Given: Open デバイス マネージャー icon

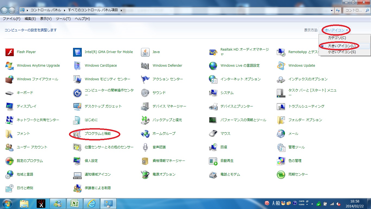Looking at the screenshot, I should click(x=145, y=106).
